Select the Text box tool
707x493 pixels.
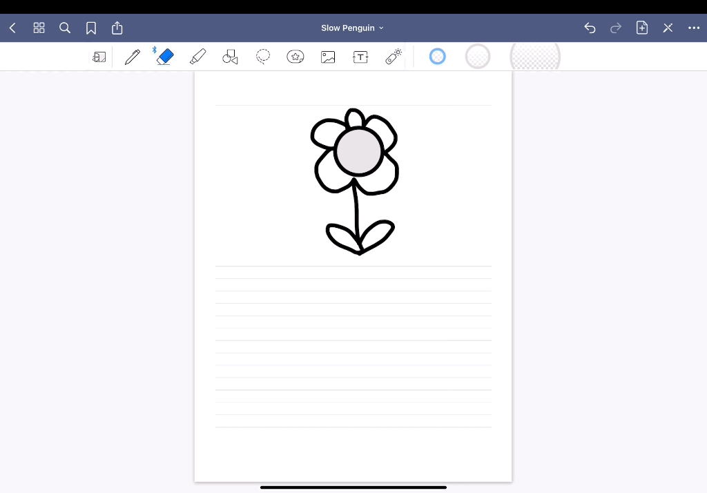click(360, 57)
